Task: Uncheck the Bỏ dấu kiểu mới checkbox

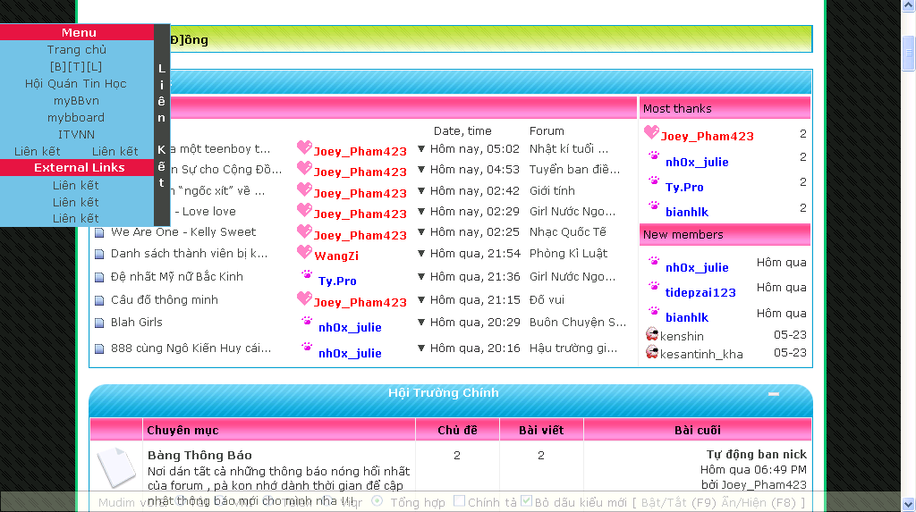Action: pos(527,501)
